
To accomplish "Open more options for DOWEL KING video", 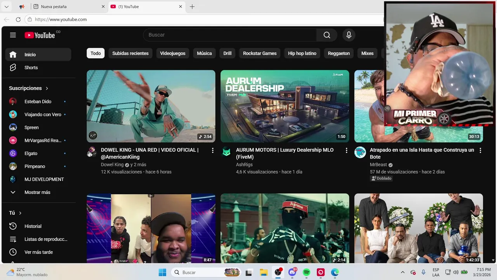I will (212, 150).
